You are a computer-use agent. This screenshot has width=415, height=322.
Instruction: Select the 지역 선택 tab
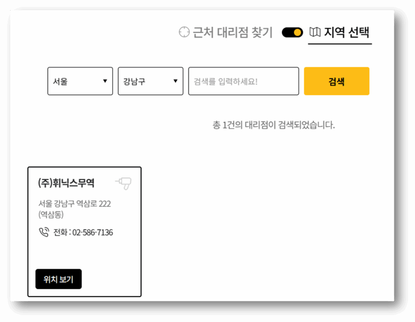[340, 33]
